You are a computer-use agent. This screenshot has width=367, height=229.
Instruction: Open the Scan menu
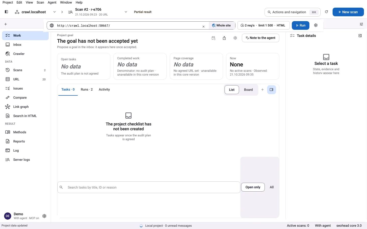tap(40, 2)
